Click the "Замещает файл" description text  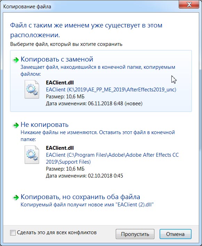click(98, 71)
